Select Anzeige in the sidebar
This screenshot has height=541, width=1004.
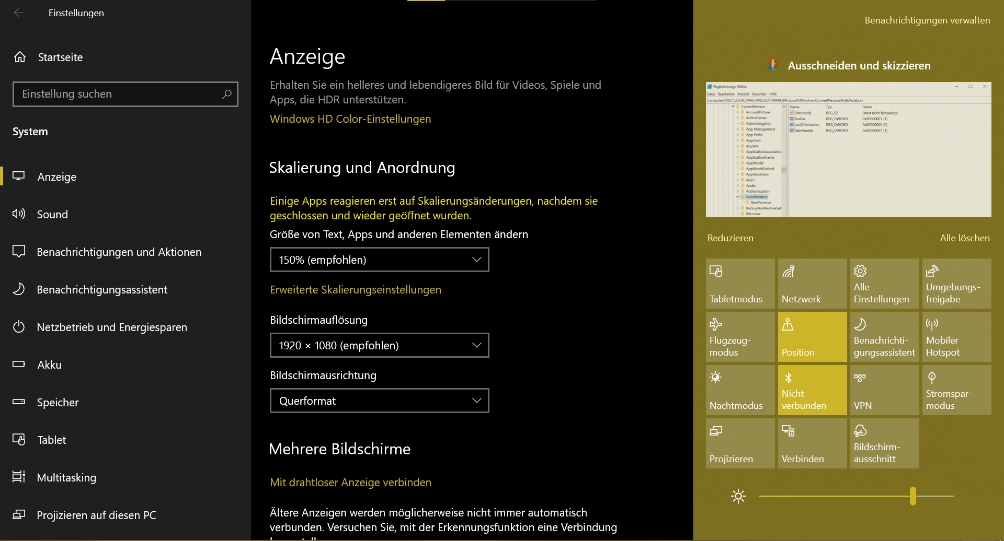tap(125, 177)
